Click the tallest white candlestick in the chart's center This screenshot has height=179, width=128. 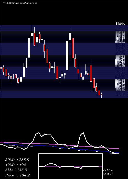click(67, 55)
